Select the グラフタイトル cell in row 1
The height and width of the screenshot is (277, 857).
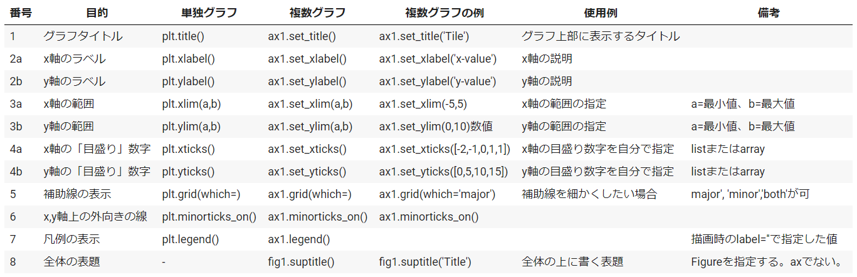click(83, 36)
